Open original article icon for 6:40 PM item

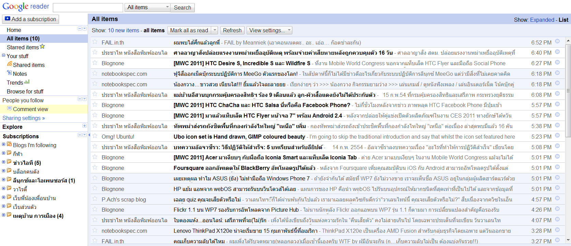coord(557,52)
